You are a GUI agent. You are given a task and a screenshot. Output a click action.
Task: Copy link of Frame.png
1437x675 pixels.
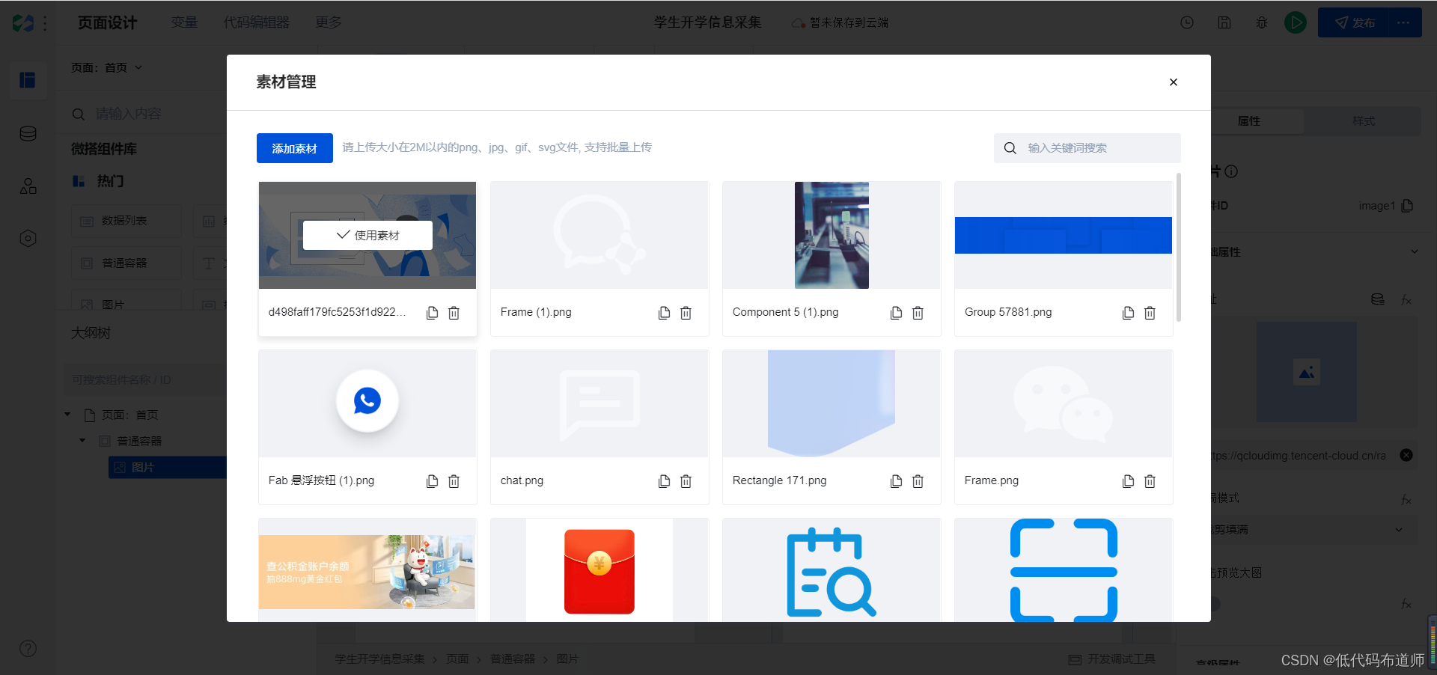[1128, 481]
